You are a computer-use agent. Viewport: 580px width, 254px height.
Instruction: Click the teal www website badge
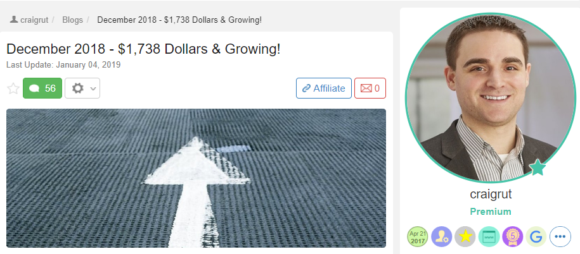(x=489, y=237)
